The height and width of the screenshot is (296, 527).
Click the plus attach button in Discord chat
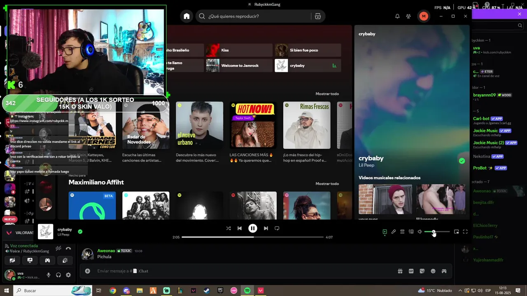[87, 271]
